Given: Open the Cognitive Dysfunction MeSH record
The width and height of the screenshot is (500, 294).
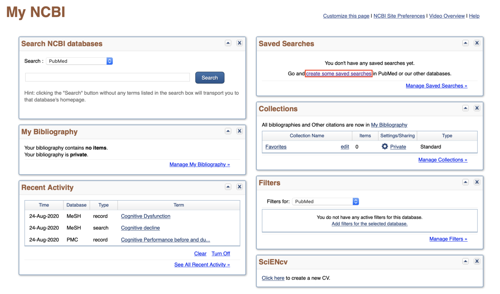Looking at the screenshot, I should point(146,216).
